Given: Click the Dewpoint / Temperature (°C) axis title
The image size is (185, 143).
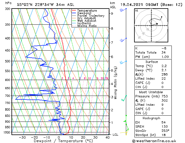Looking at the screenshot, I should click(63, 141).
